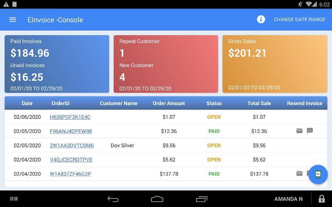The image size is (332, 207).
Task: Click the Status column header
Action: (x=214, y=103)
